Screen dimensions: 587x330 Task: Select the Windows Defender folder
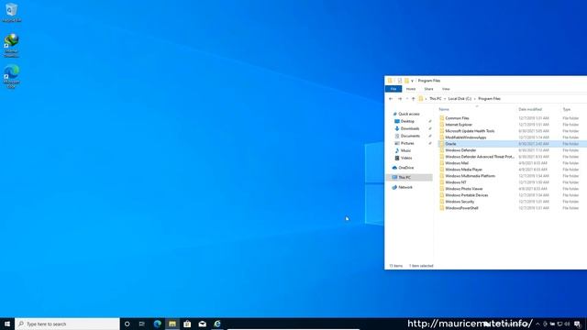pyautogui.click(x=460, y=150)
